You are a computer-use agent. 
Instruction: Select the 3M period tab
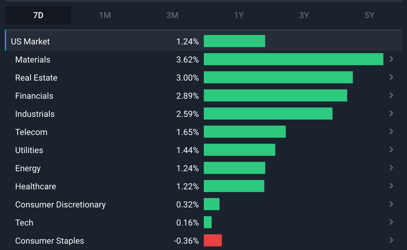point(172,15)
